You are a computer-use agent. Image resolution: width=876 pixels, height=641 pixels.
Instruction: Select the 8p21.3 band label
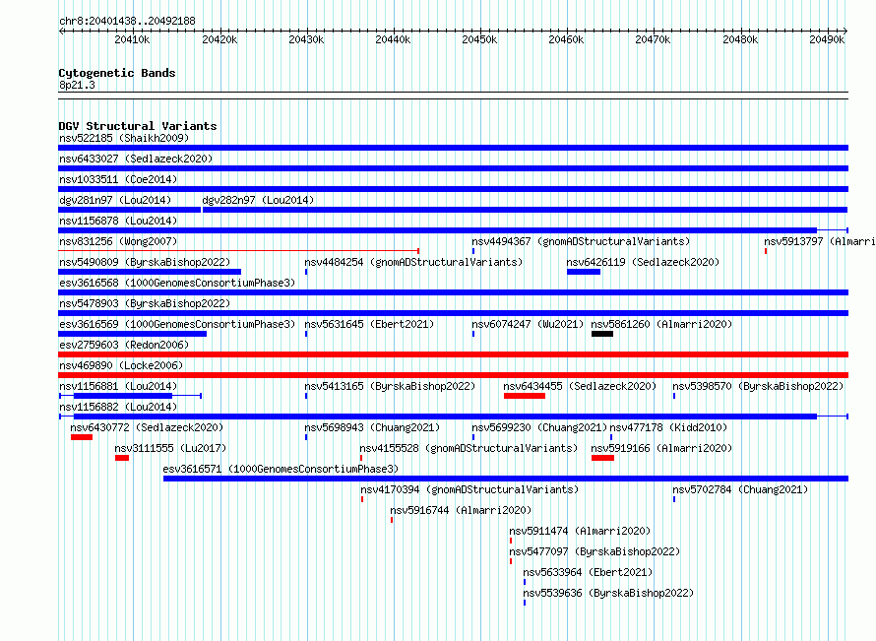coord(77,85)
